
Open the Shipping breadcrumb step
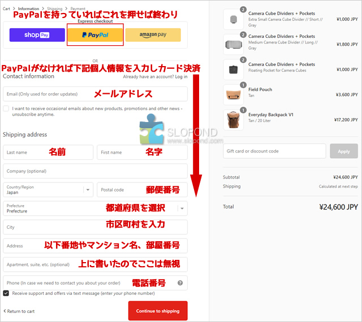click(55, 9)
